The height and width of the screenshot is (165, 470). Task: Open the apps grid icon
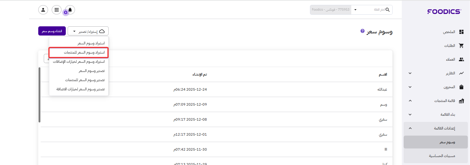click(x=57, y=10)
